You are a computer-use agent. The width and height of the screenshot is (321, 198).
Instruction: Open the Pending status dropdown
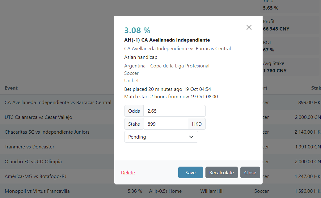point(161,137)
